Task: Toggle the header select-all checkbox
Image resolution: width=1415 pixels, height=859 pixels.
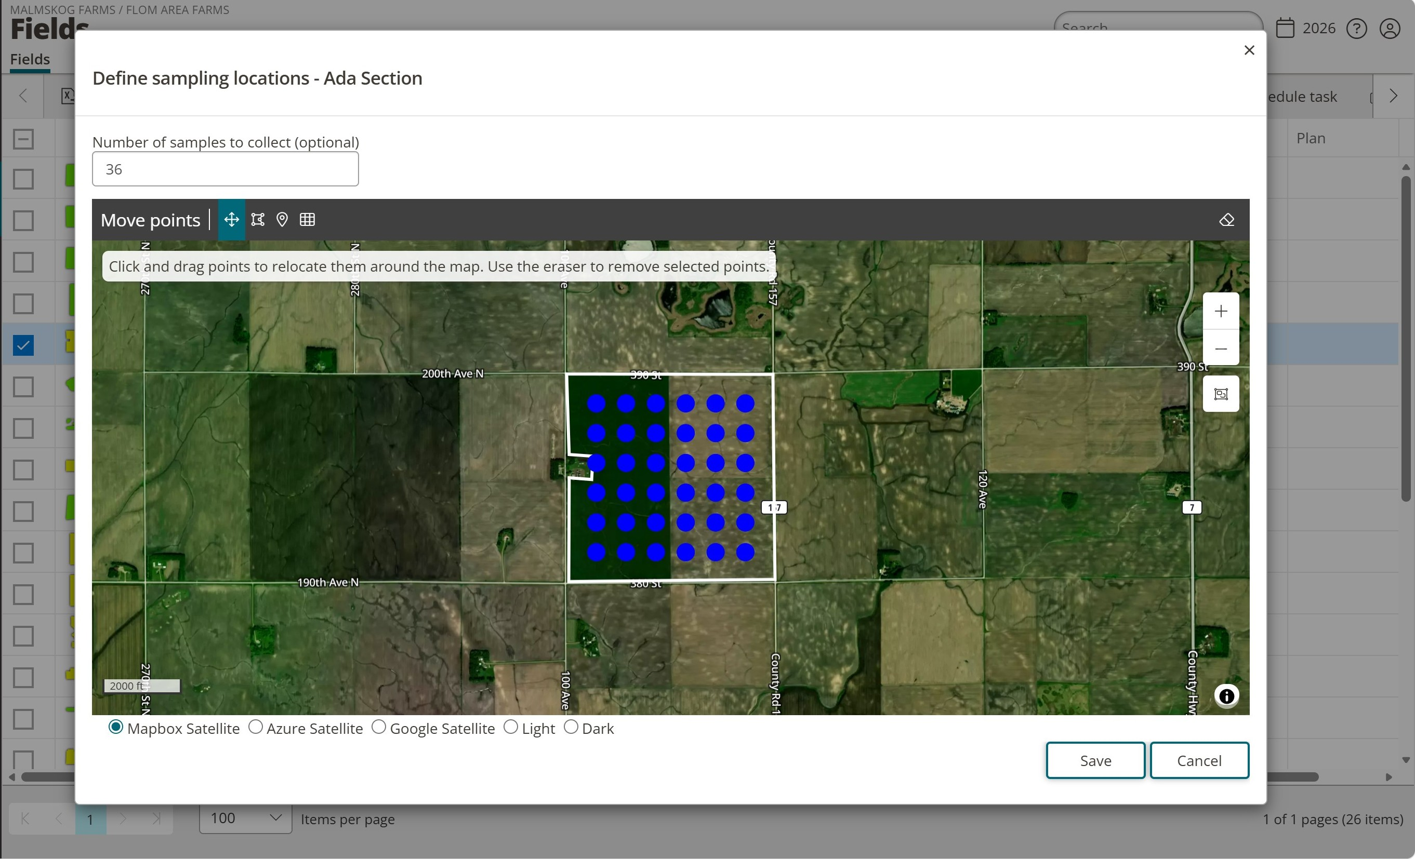Action: tap(23, 139)
